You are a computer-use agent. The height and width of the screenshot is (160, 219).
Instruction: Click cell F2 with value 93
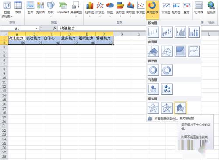coord(104,43)
